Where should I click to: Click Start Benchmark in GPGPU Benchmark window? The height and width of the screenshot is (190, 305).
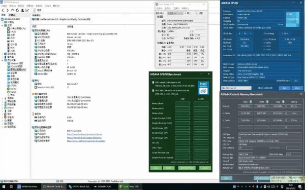187,168
